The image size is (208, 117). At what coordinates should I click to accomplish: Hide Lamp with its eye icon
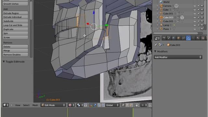(x=195, y=25)
